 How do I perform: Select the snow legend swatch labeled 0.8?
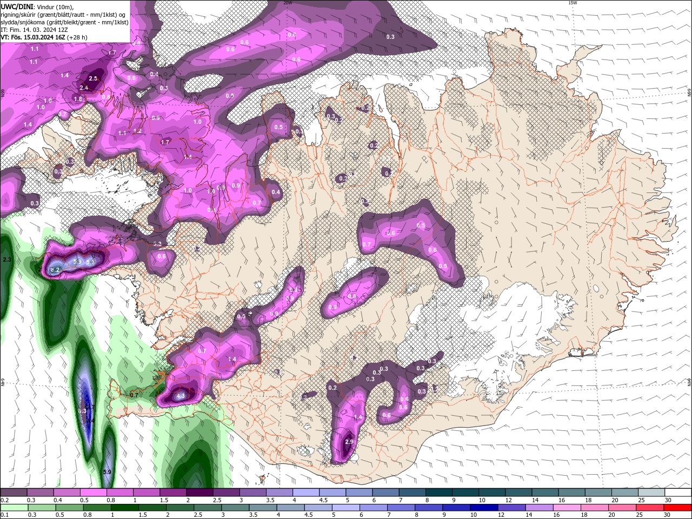pyautogui.click(x=119, y=493)
